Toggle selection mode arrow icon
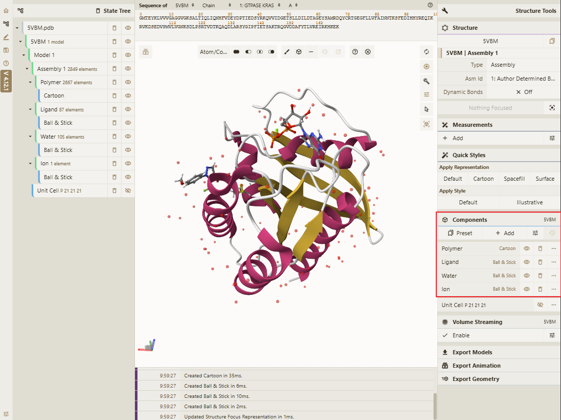Image resolution: width=561 pixels, height=420 pixels. pos(427,109)
